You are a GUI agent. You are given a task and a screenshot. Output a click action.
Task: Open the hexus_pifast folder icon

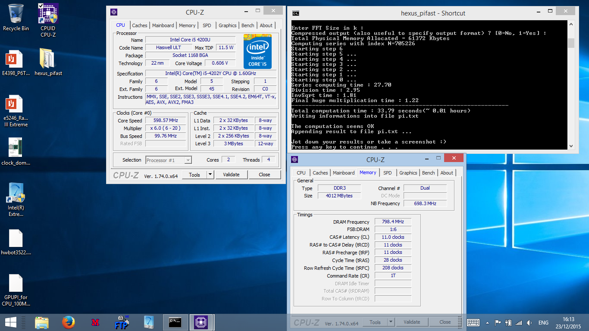[x=48, y=62]
